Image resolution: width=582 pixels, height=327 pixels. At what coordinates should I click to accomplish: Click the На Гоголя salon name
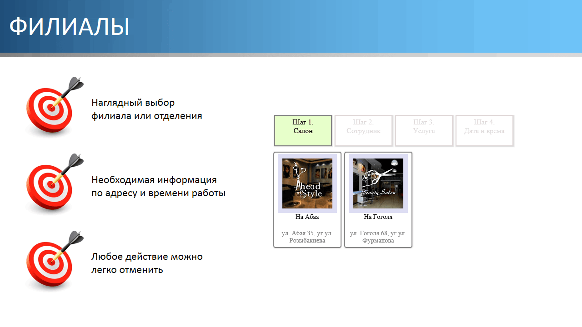pyautogui.click(x=378, y=217)
